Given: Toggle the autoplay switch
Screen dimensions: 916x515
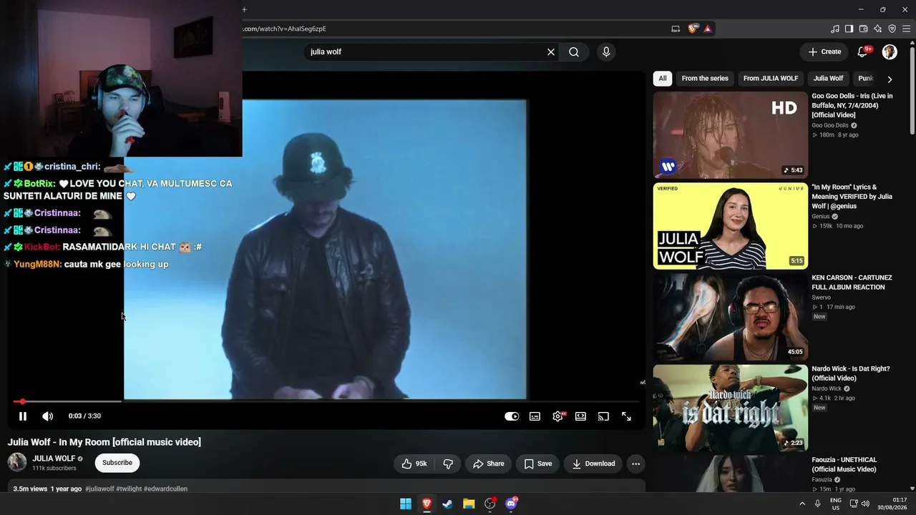Looking at the screenshot, I should (x=512, y=416).
